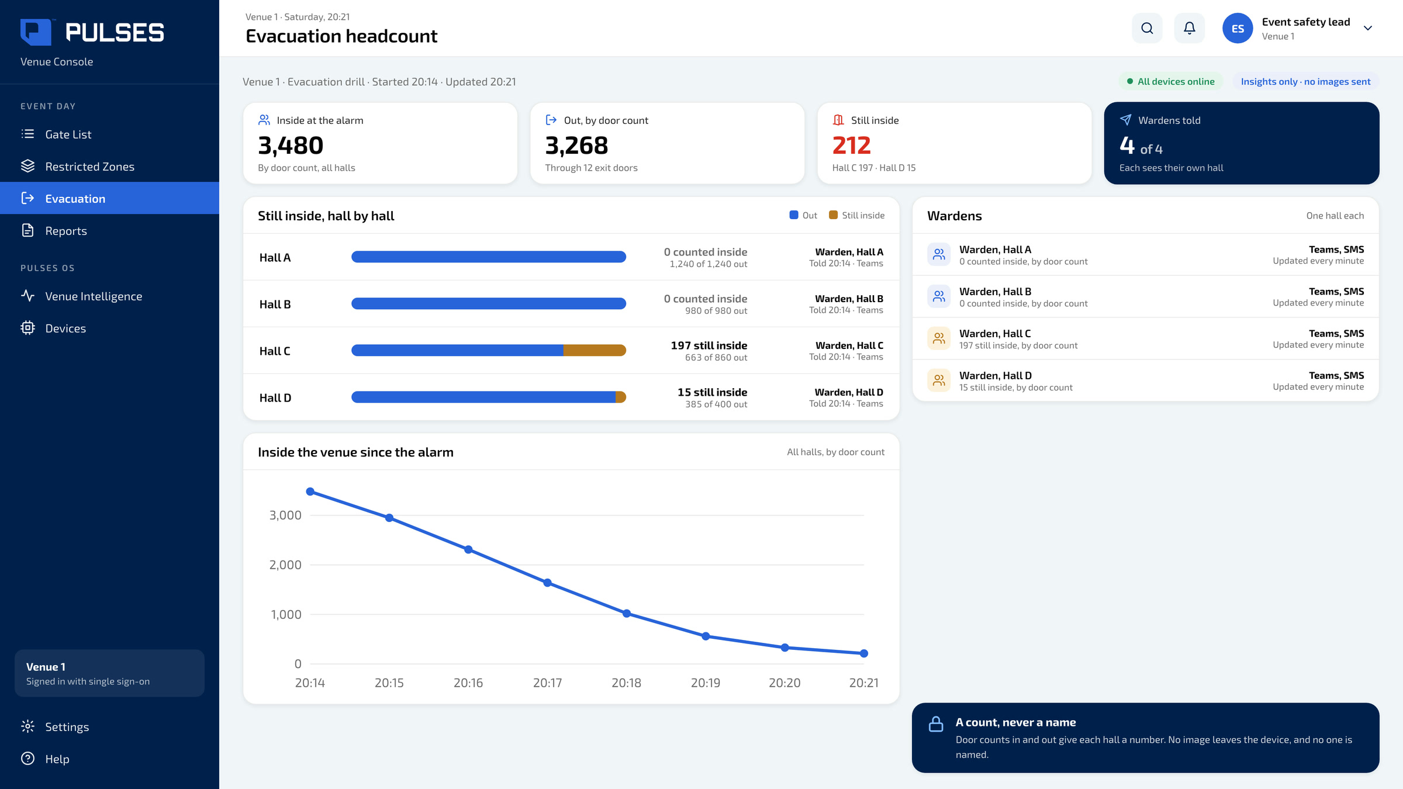This screenshot has width=1403, height=789.
Task: Click the blue Out legend swatch
Action: click(x=794, y=215)
